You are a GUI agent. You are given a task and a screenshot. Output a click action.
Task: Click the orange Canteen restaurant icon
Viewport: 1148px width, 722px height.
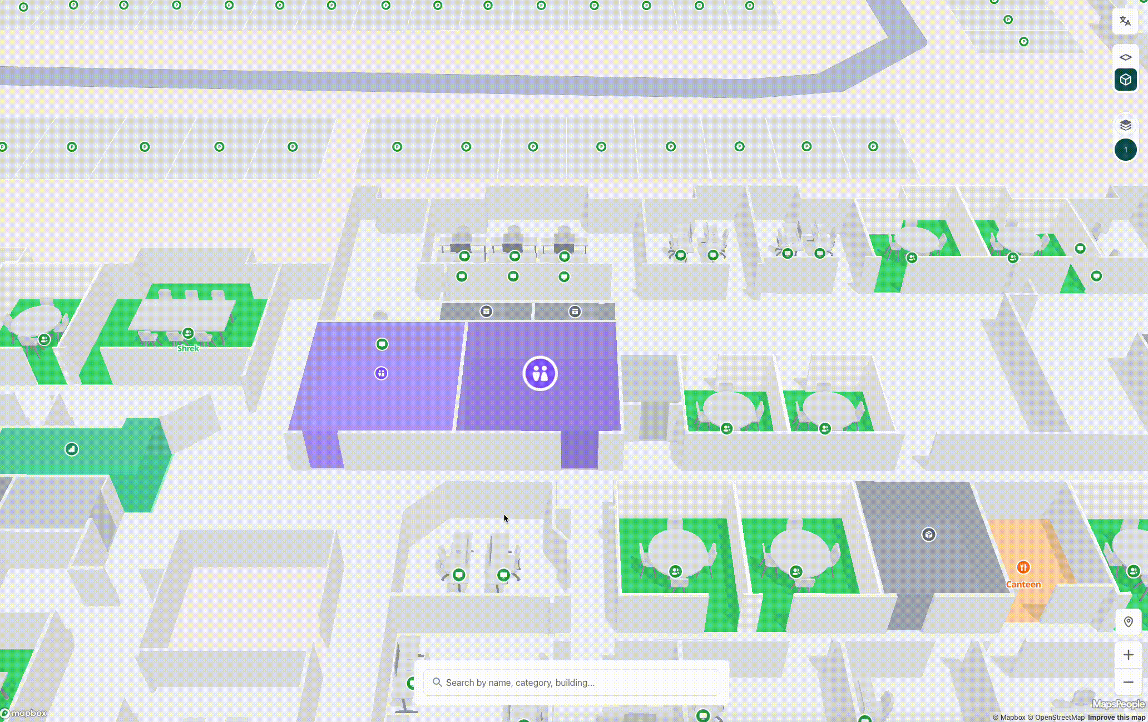point(1023,567)
